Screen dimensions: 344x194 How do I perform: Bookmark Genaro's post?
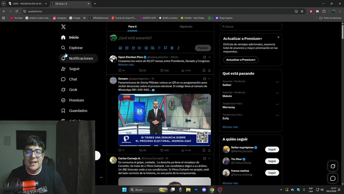204,150
